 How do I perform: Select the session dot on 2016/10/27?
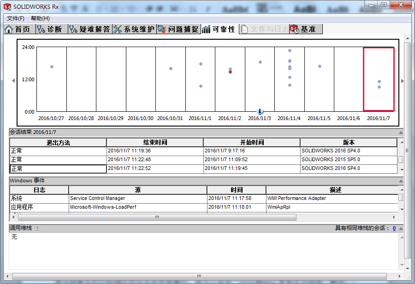click(x=52, y=67)
